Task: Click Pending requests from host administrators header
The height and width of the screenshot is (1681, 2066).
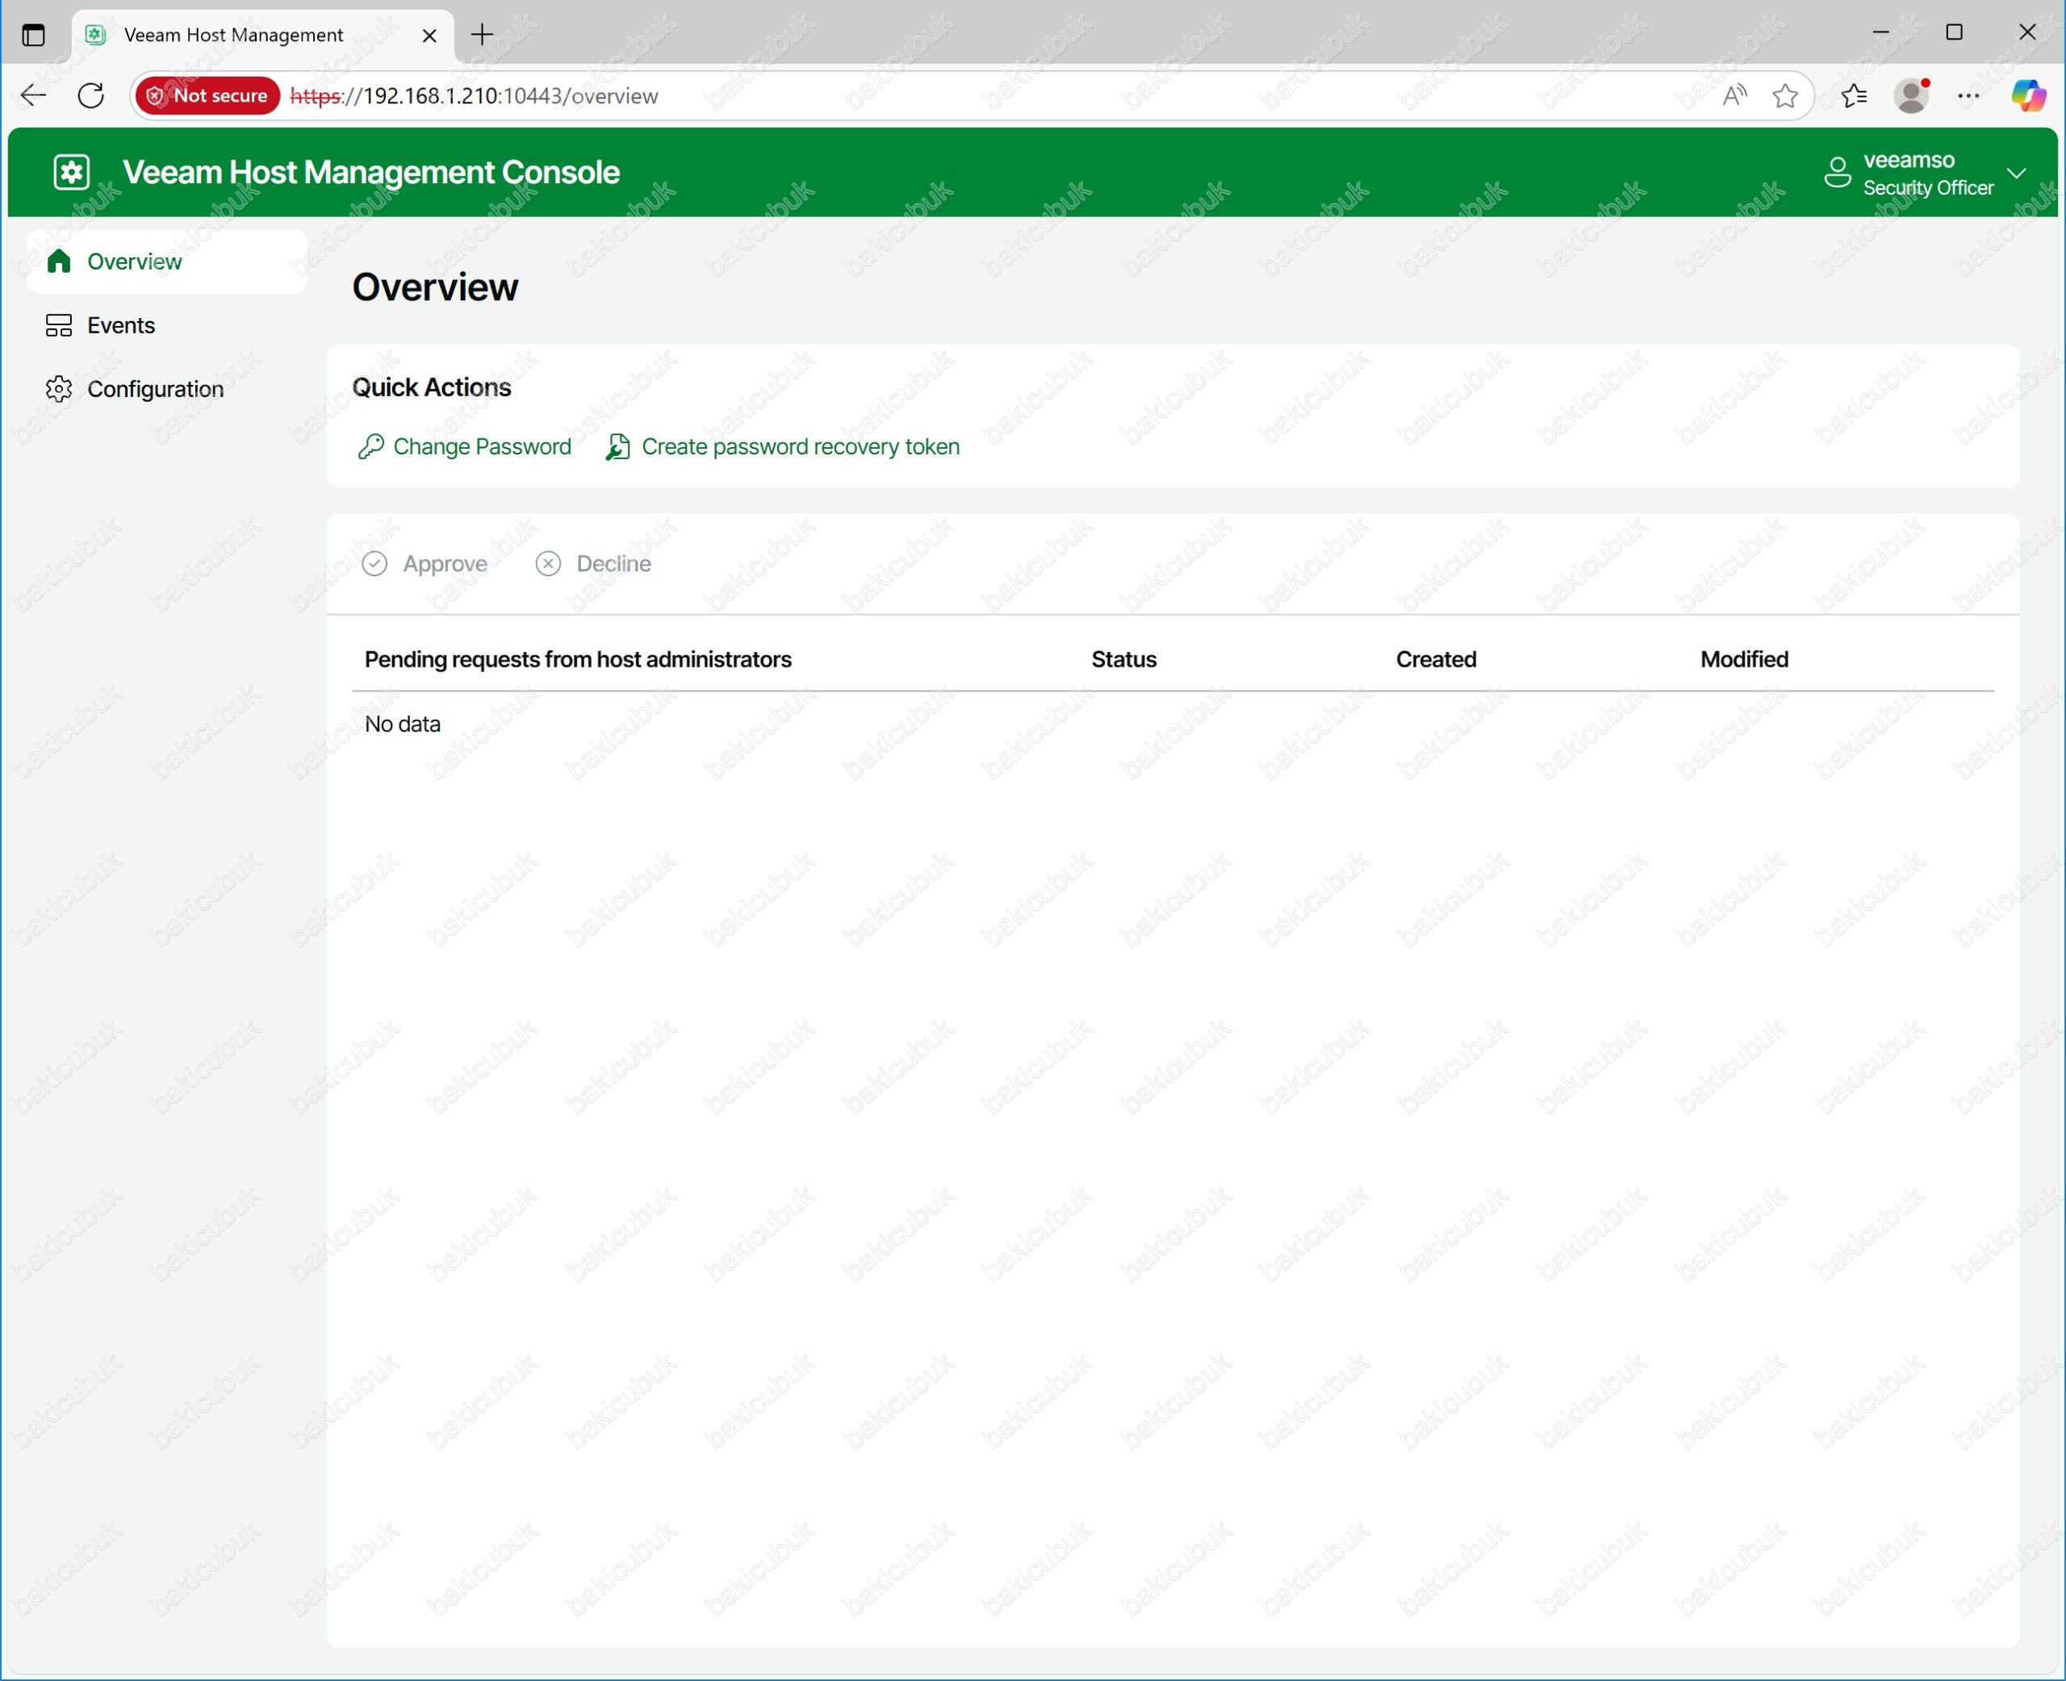Action: pos(578,659)
